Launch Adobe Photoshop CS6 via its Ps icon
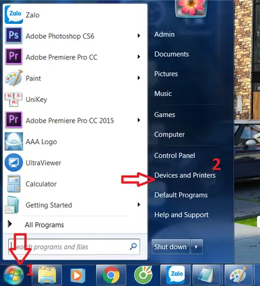 pos(14,36)
